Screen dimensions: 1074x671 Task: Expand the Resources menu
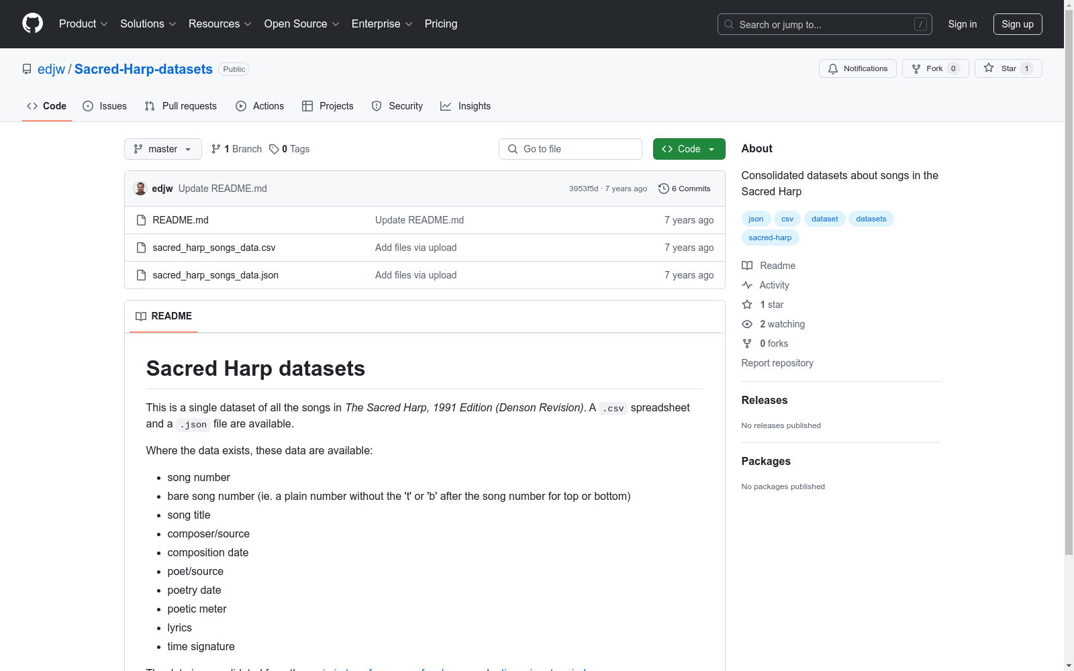[220, 24]
